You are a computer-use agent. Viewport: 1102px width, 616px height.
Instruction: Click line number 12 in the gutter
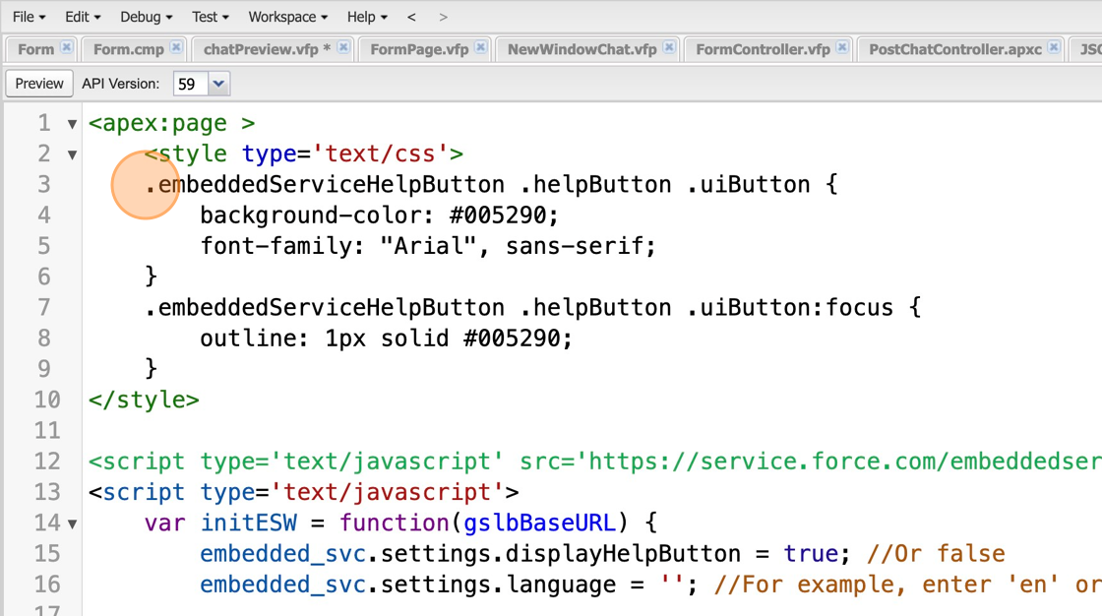(x=47, y=461)
